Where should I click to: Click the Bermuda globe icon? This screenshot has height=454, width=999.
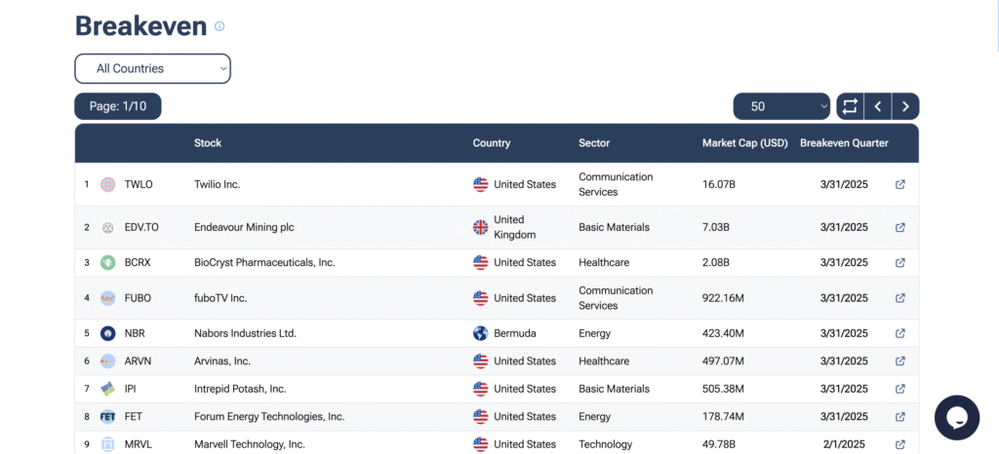click(x=480, y=333)
